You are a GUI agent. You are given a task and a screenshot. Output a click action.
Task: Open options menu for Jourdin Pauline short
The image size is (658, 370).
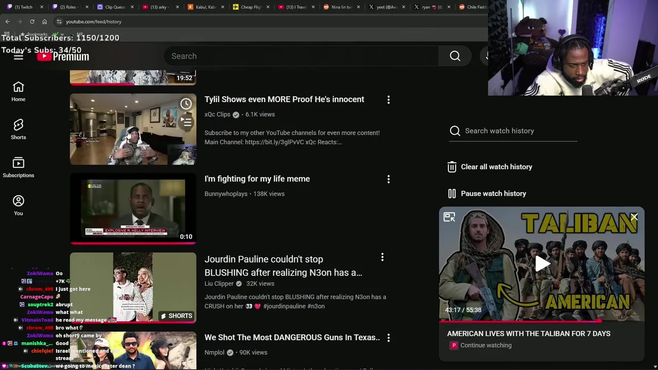[382, 257]
